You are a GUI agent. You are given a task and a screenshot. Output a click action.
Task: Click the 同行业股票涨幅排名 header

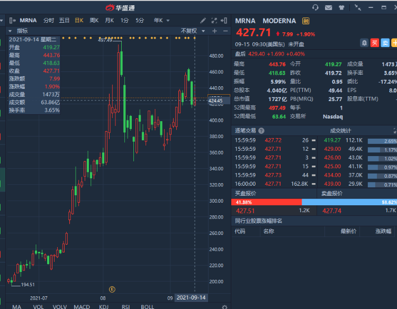(258, 221)
